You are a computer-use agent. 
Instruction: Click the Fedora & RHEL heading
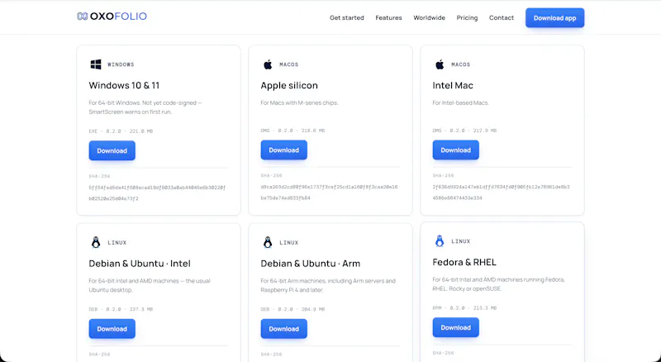point(464,262)
